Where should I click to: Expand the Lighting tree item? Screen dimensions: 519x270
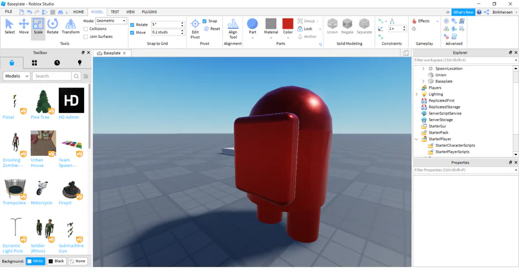click(417, 94)
